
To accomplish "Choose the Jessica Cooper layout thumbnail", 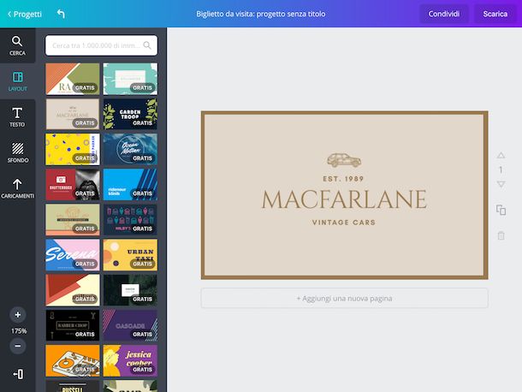I will coord(130,360).
